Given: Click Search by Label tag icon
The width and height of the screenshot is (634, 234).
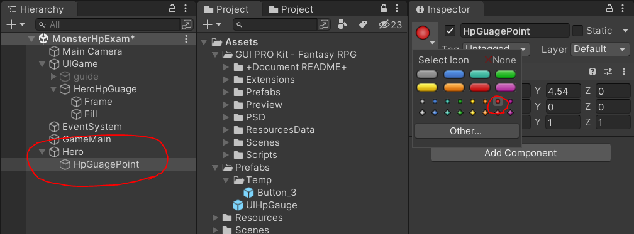Looking at the screenshot, I should pos(363,24).
